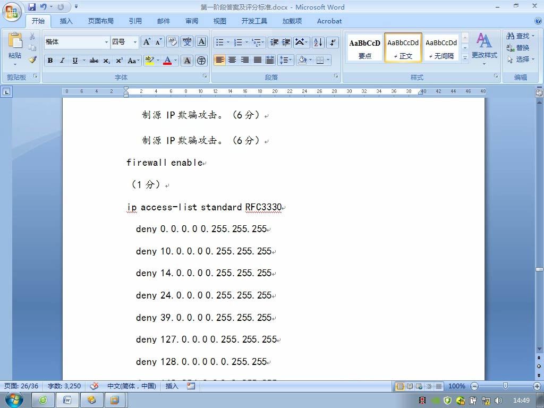Switch to draft view
The image size is (544, 408).
click(439, 386)
